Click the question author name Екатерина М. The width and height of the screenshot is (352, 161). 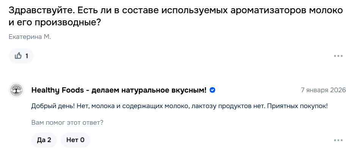click(30, 37)
